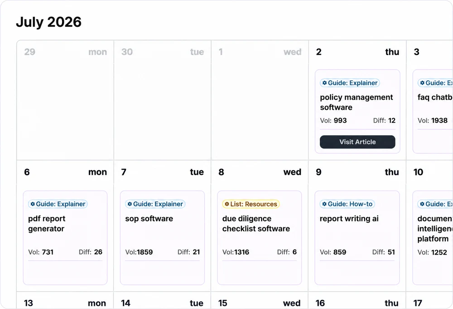The height and width of the screenshot is (309, 453).
Task: Select the report writing ai card
Action: 357,238
